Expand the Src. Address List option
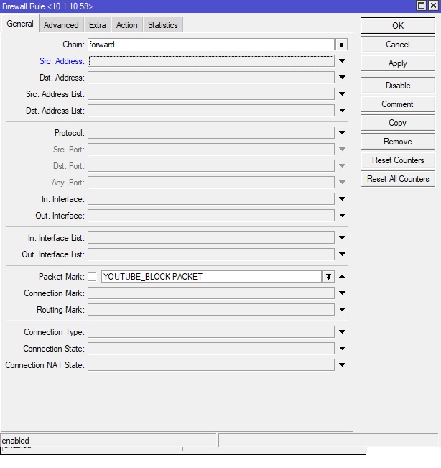This screenshot has height=468, width=441. click(x=343, y=93)
